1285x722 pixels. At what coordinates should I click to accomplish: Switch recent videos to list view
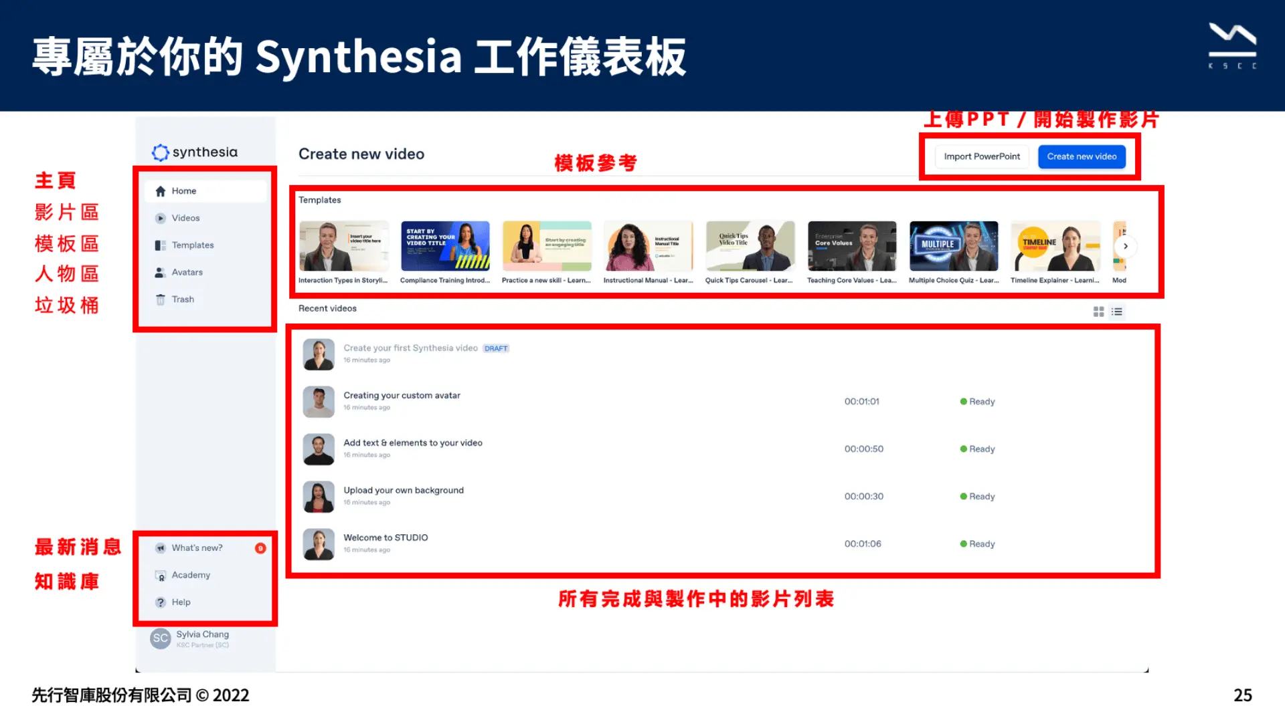1117,312
